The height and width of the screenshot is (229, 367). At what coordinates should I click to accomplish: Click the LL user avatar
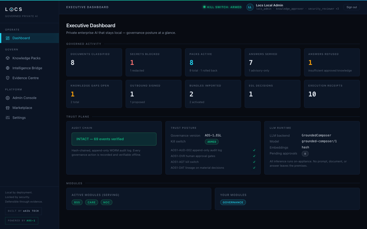point(250,7)
